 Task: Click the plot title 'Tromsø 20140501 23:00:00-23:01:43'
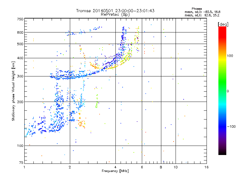tap(115, 11)
